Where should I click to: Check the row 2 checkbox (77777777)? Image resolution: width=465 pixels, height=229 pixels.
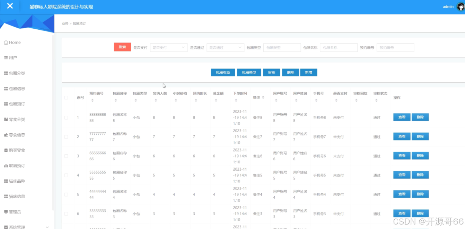coord(66,137)
